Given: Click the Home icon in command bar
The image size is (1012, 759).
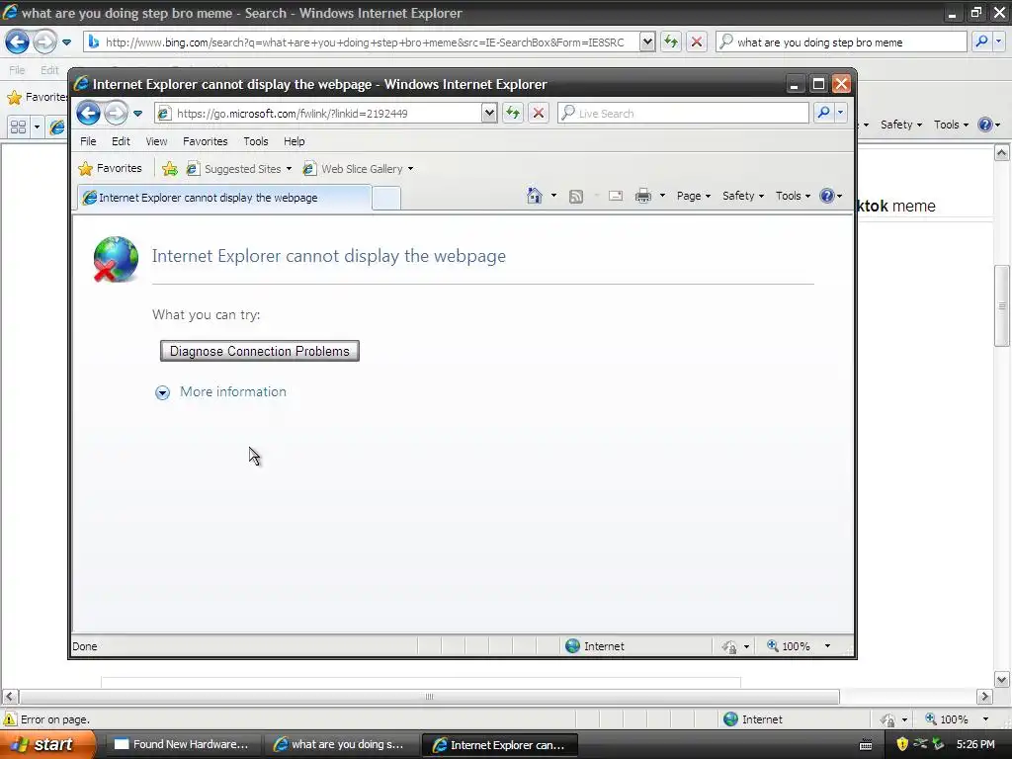Looking at the screenshot, I should click(x=535, y=196).
